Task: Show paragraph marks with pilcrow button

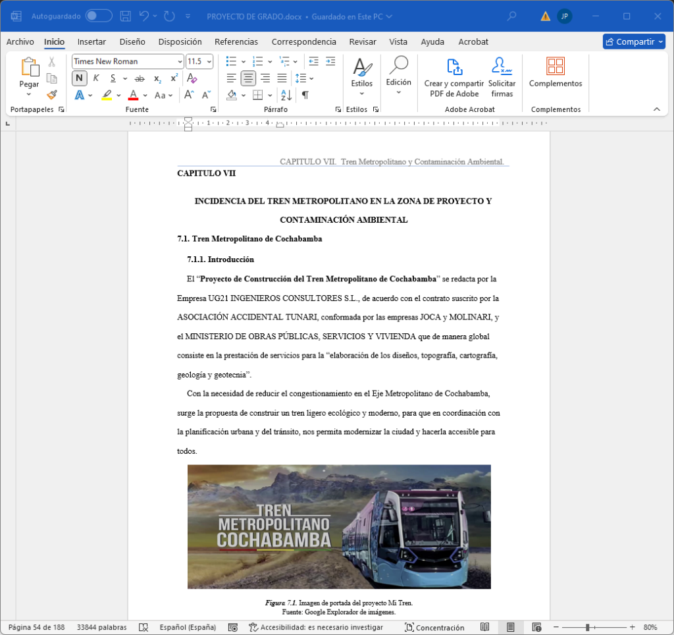Action: [305, 95]
